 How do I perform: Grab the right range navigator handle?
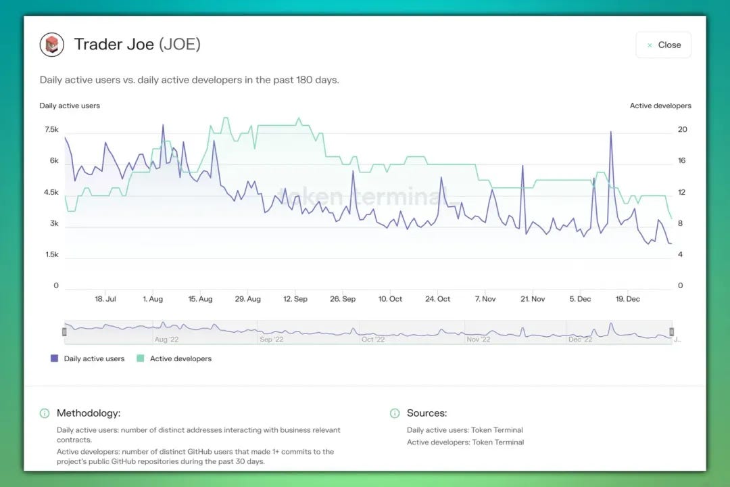coord(671,332)
